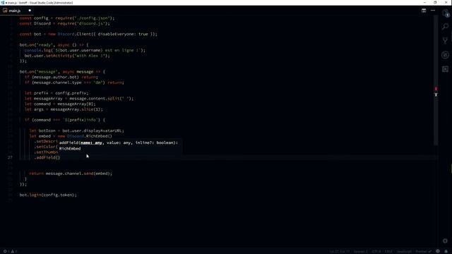Open the editor More Actions ellipsis menu
Image resolution: width=452 pixels, height=254 pixels.
click(433, 11)
